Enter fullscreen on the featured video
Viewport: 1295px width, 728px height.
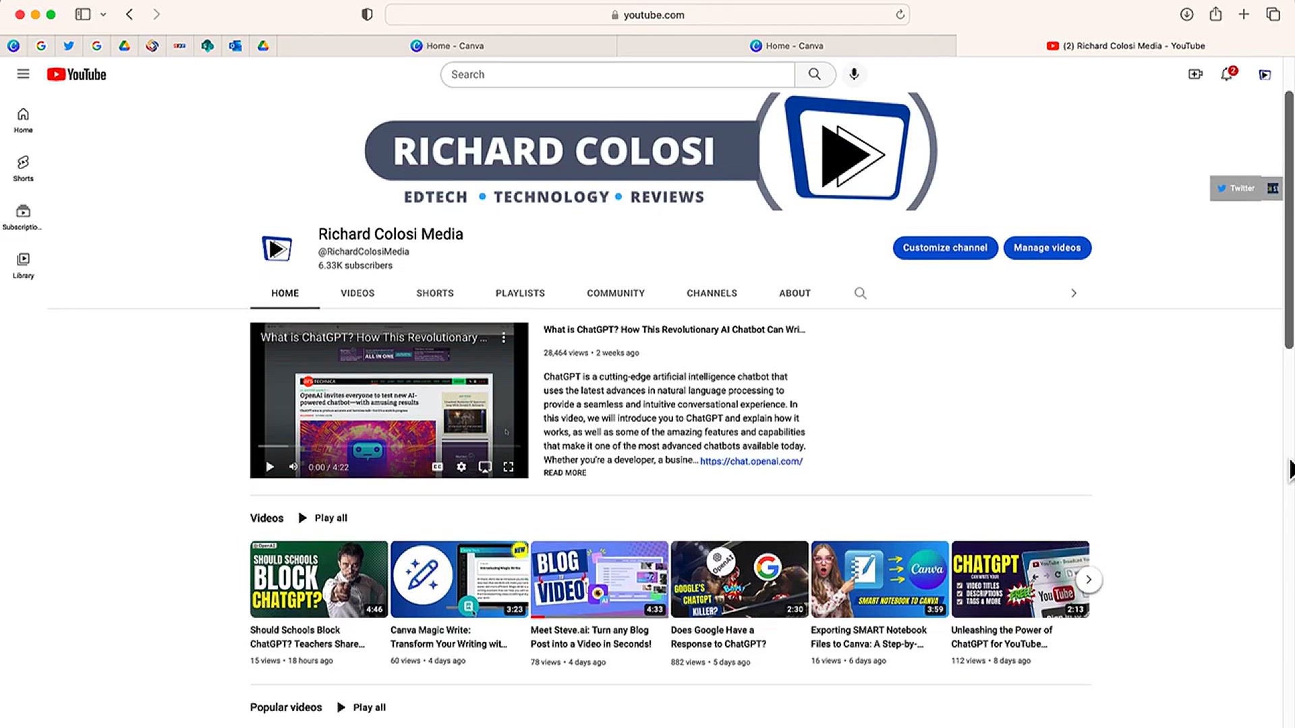(x=509, y=466)
